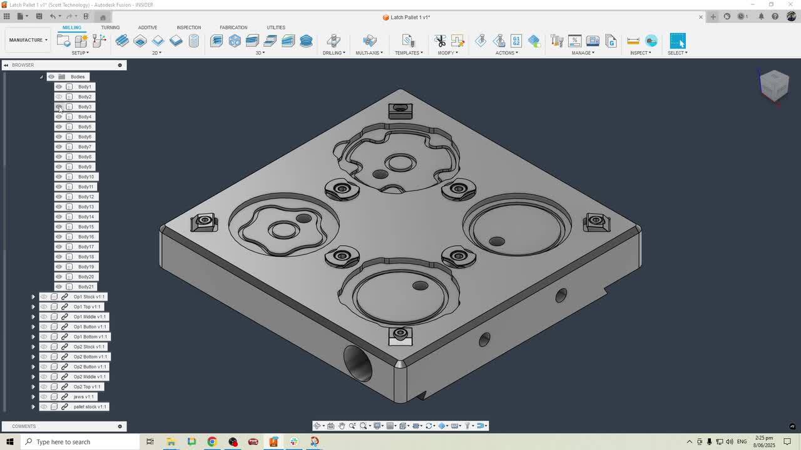Screen dimensions: 801x450
Task: Hide Body10 using its eye icon
Action: pyautogui.click(x=59, y=177)
